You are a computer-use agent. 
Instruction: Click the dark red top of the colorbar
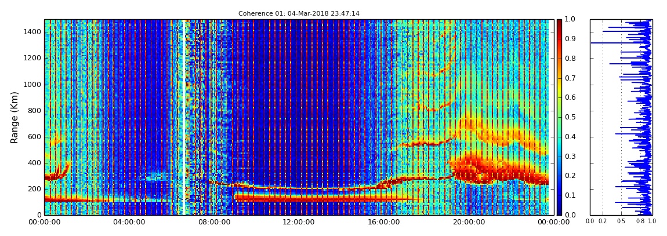[559, 22]
